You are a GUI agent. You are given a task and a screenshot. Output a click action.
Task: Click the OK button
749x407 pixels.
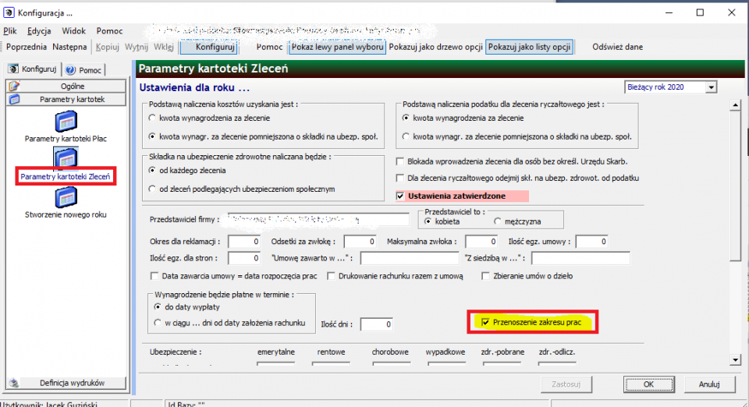648,384
